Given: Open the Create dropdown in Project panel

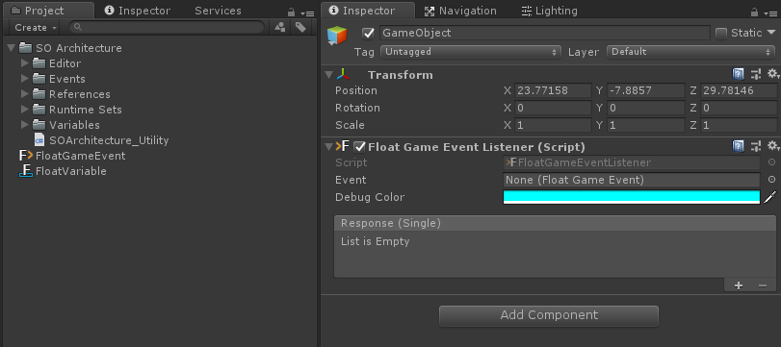Looking at the screenshot, I should tap(35, 27).
